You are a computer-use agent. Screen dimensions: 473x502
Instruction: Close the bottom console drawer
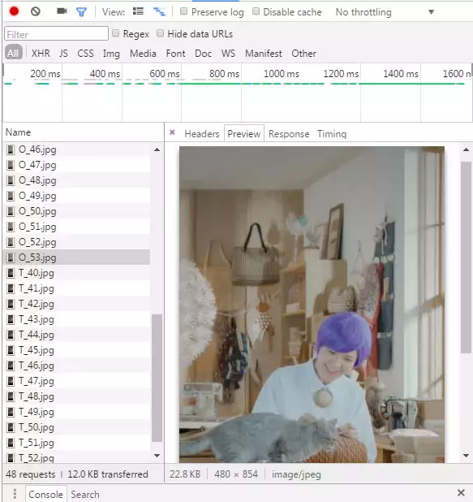[461, 492]
